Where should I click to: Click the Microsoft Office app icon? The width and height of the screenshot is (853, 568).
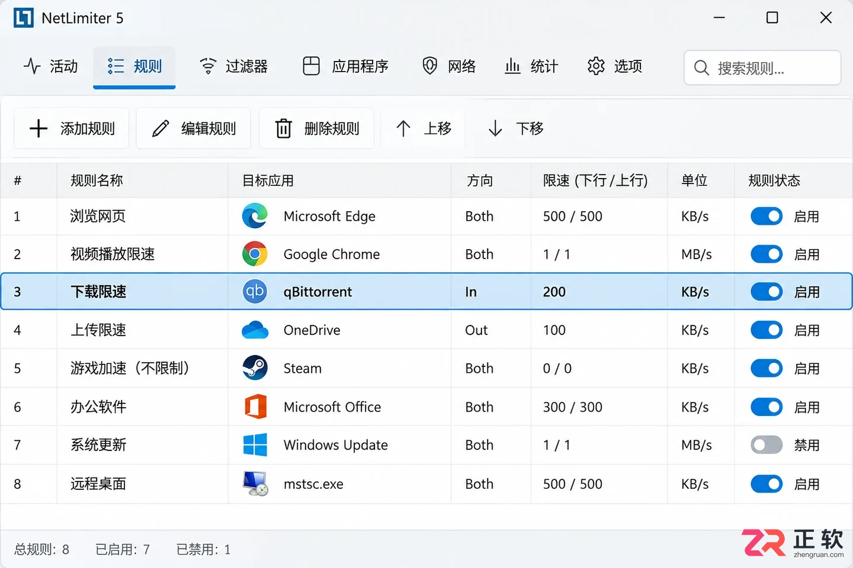pos(255,406)
